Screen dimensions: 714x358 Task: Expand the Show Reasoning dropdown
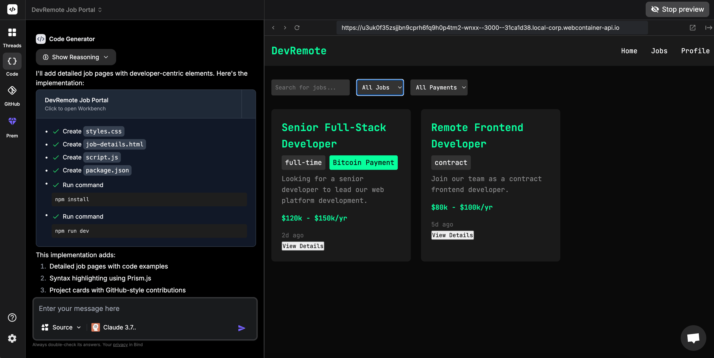[x=76, y=57]
